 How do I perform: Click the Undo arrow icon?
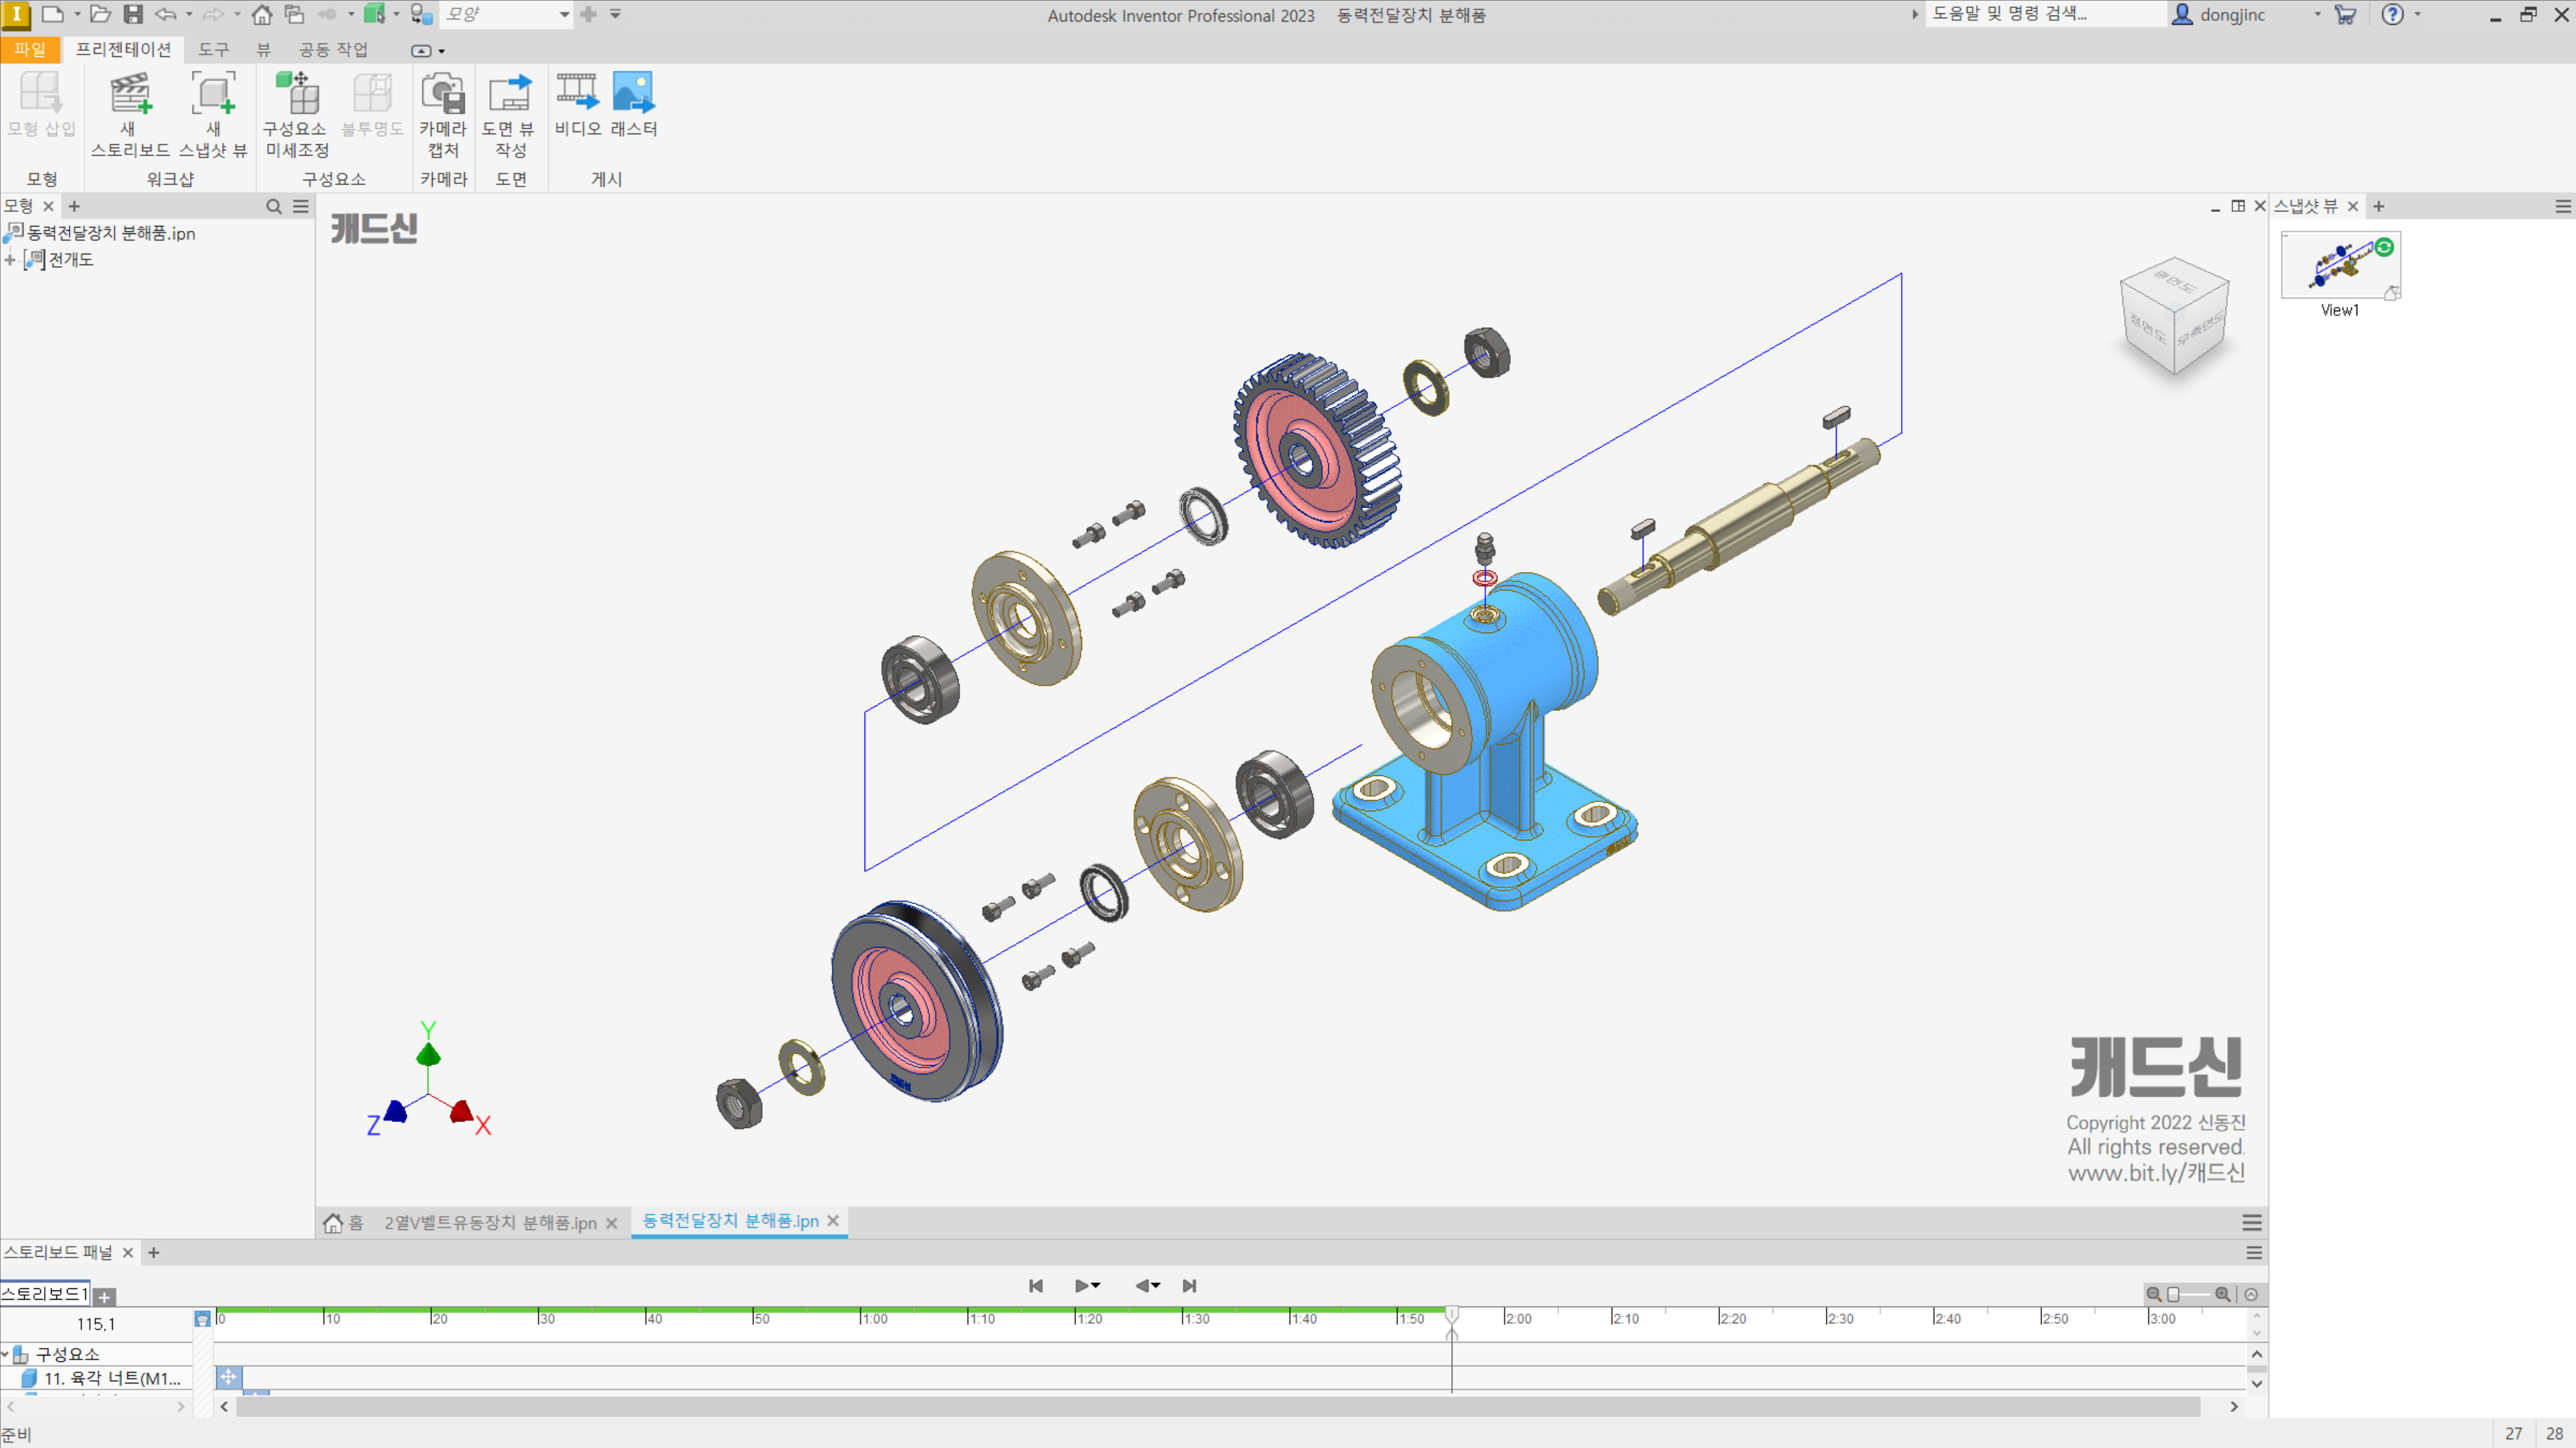click(165, 14)
